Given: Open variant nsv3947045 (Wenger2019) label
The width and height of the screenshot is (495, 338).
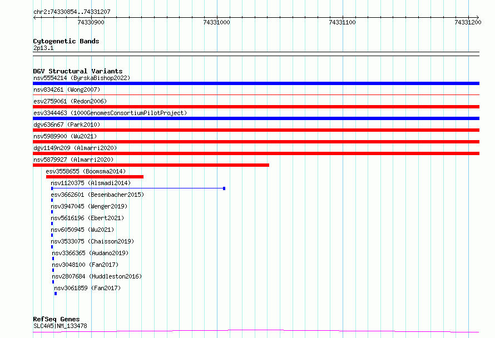Looking at the screenshot, I should [x=89, y=206].
